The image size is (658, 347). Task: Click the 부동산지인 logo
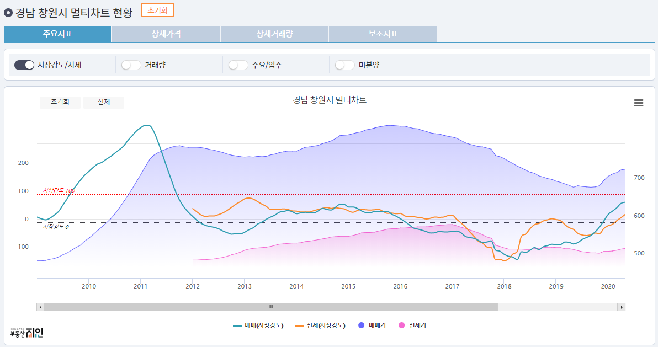[26, 332]
